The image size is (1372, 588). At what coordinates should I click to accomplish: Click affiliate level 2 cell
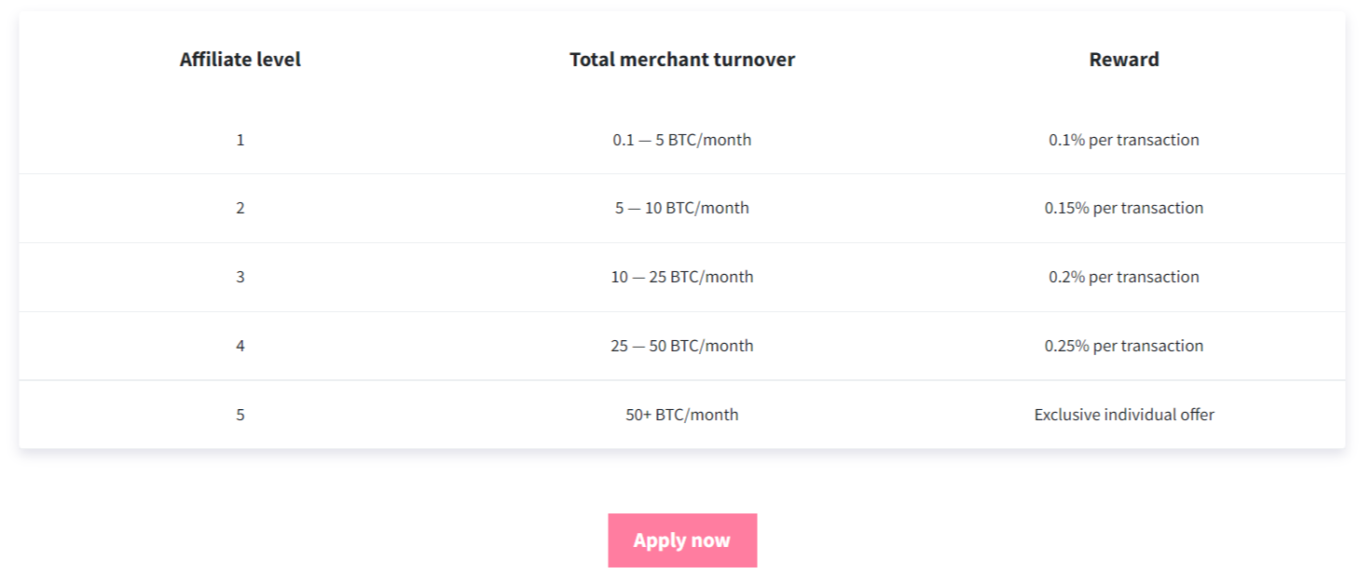tap(240, 208)
